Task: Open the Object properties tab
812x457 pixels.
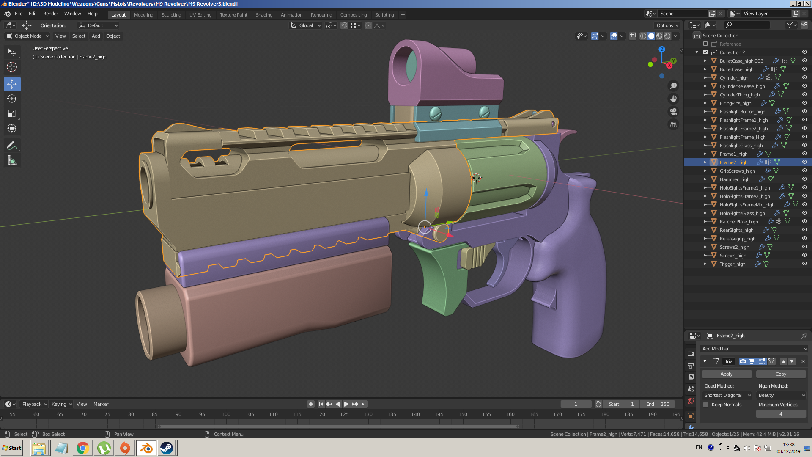Action: point(691,416)
